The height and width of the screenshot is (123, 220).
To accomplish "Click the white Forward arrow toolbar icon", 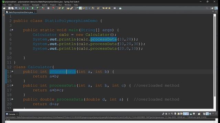I will [114, 8].
